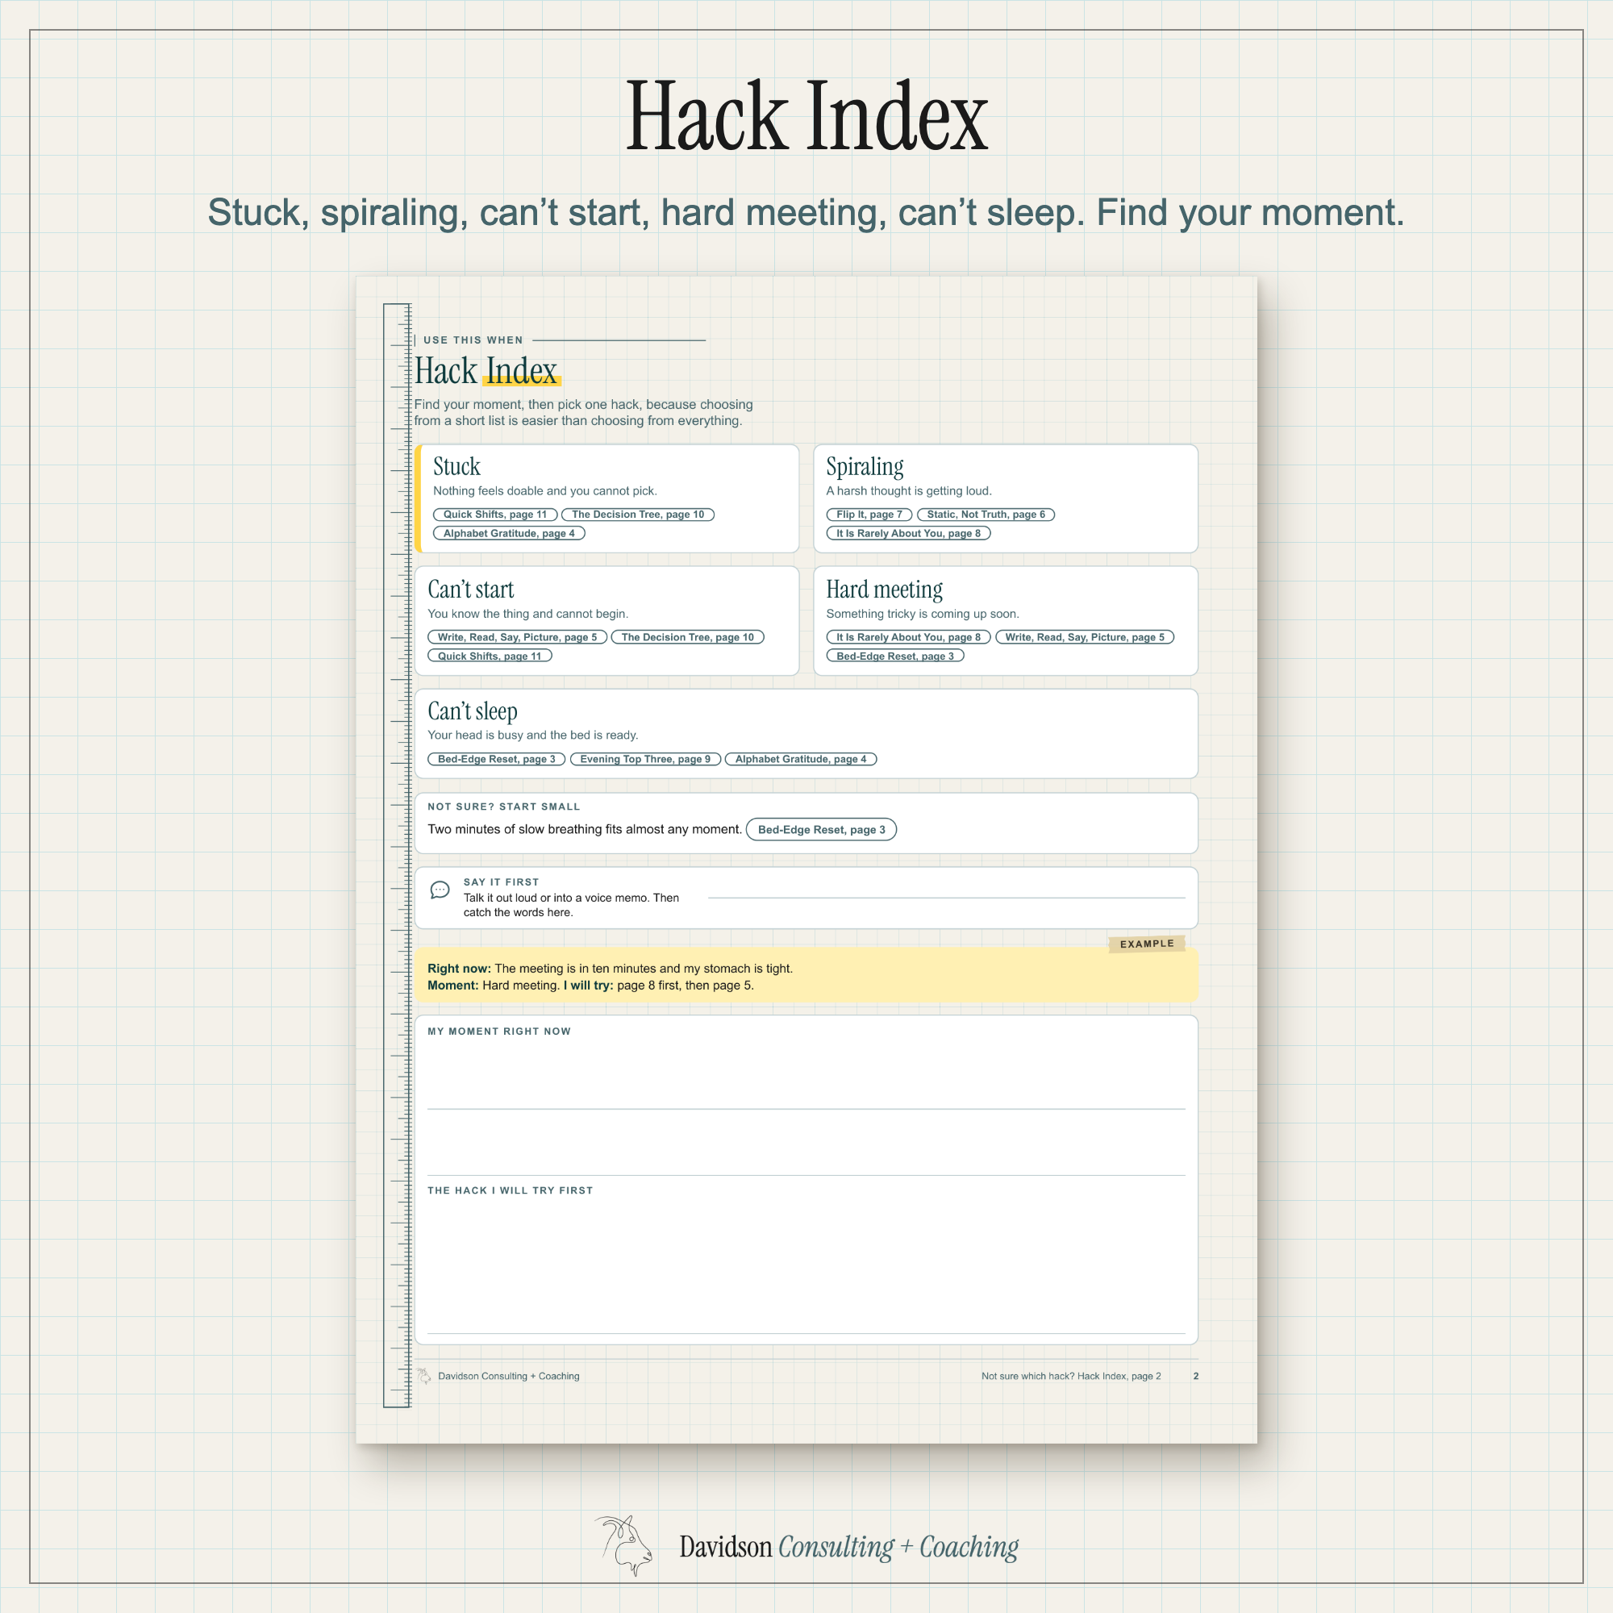This screenshot has height=1613, width=1613.
Task: Click the Flip It, page 7 pill
Action: 869,515
